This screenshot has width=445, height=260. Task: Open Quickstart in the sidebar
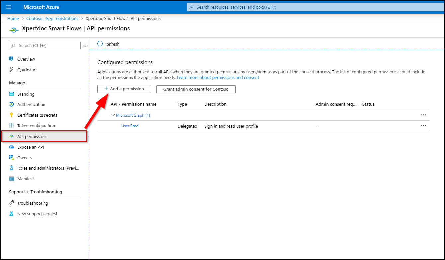pyautogui.click(x=27, y=70)
